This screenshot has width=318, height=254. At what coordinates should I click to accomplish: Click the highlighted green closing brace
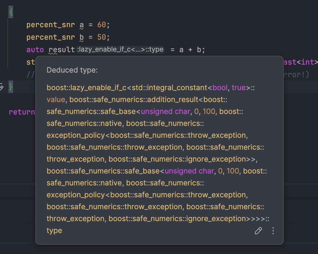coord(11,87)
